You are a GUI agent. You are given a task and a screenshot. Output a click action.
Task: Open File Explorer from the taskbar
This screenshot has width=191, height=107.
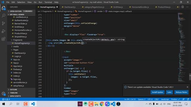pos(96,104)
